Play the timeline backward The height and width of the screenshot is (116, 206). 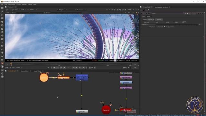[x=64, y=68]
